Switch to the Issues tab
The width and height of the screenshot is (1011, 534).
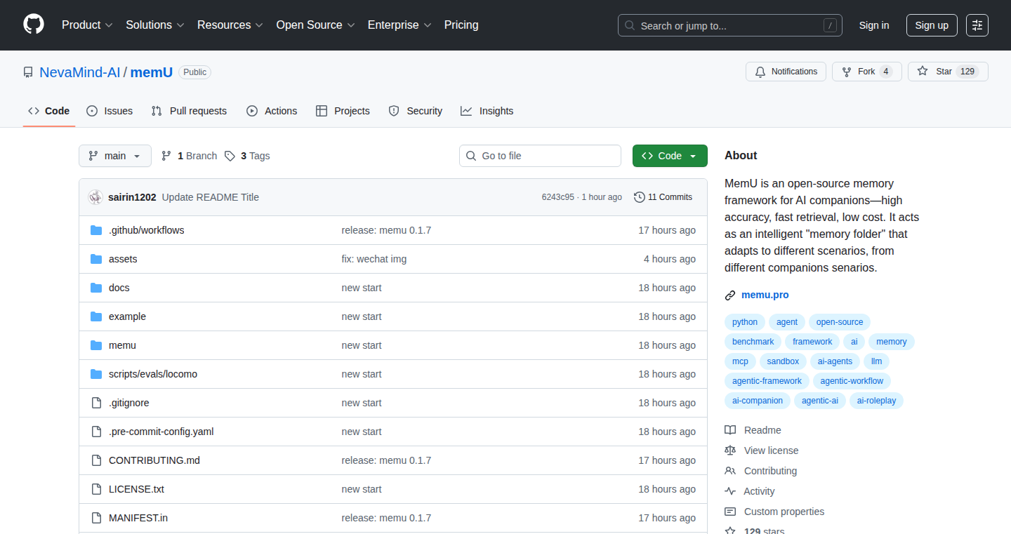coord(110,111)
